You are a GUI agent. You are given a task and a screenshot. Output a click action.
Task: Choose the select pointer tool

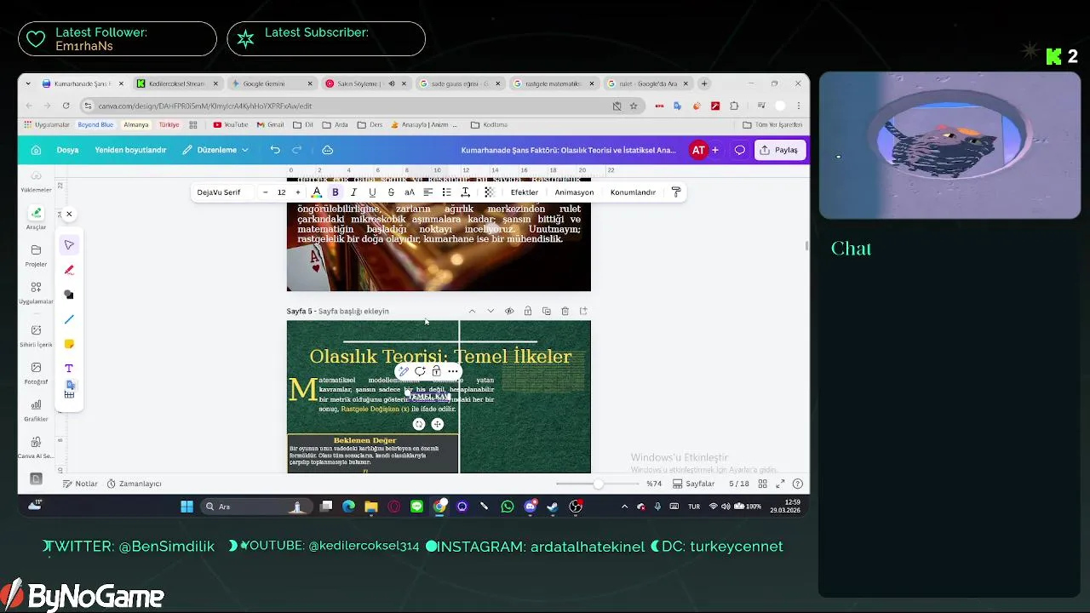pos(69,245)
